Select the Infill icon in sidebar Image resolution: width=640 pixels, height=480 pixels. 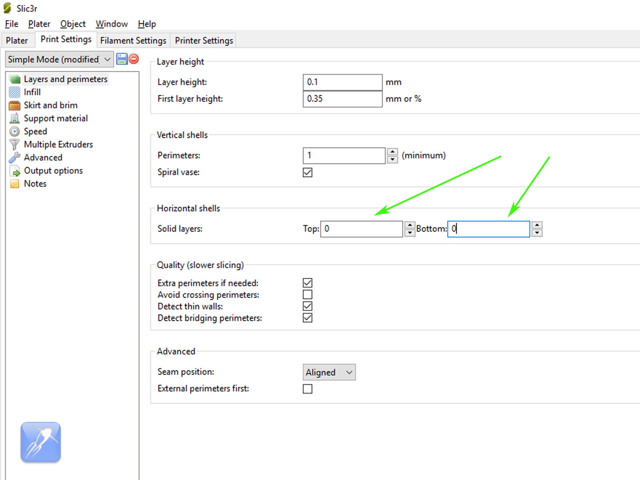coord(14,92)
